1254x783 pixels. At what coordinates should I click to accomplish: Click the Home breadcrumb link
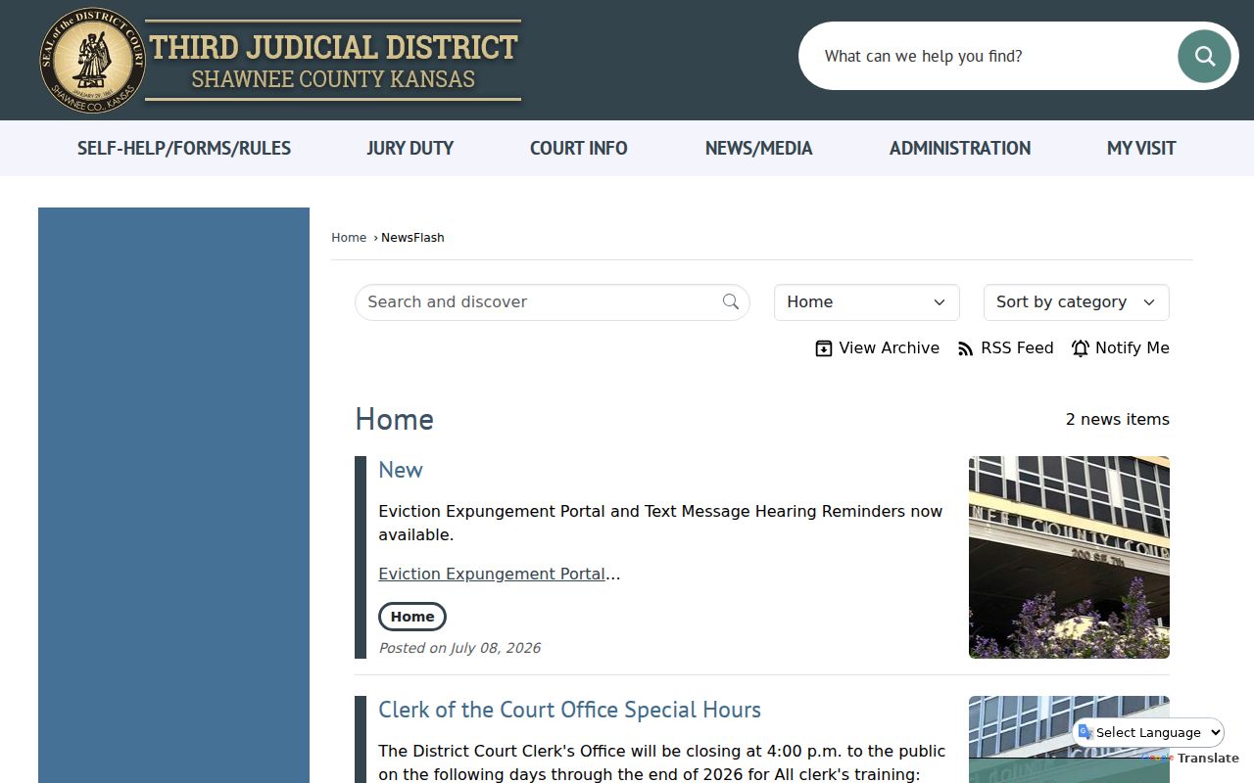pyautogui.click(x=349, y=238)
